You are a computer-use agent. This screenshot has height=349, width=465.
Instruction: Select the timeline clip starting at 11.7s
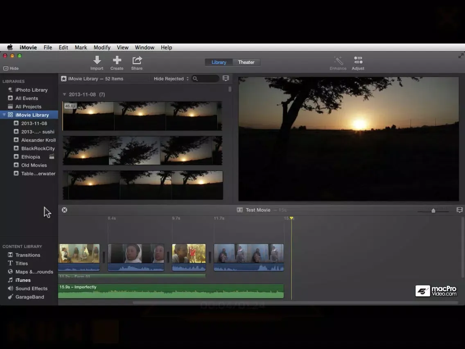pos(249,257)
